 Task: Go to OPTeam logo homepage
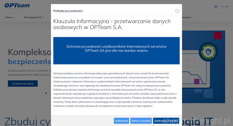[17, 6]
